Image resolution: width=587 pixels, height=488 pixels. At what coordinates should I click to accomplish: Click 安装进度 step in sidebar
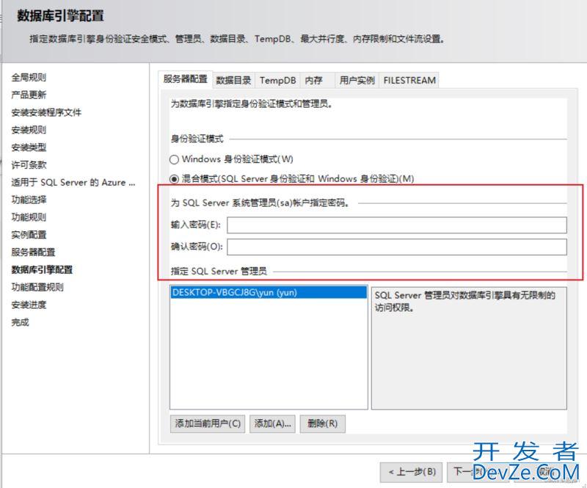tap(29, 305)
